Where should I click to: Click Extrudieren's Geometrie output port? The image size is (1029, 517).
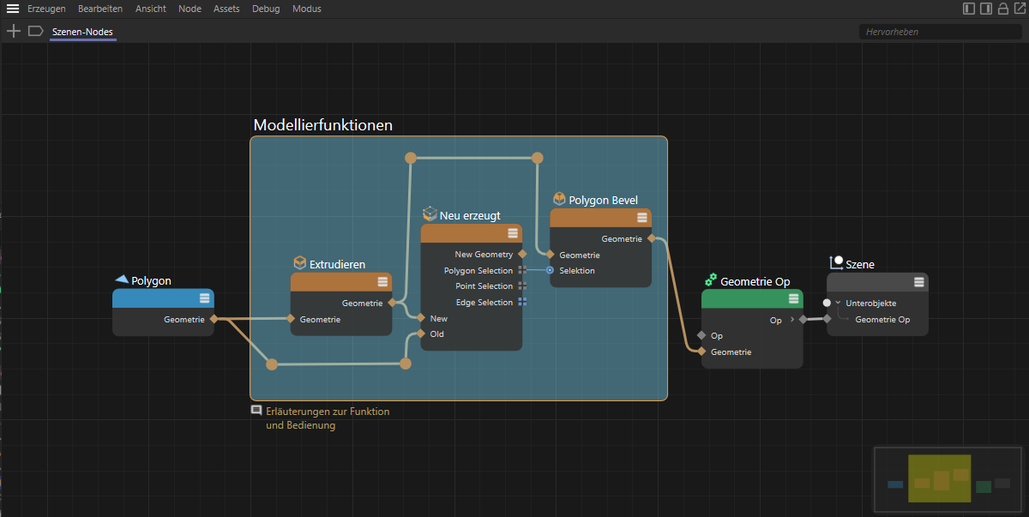pos(392,303)
